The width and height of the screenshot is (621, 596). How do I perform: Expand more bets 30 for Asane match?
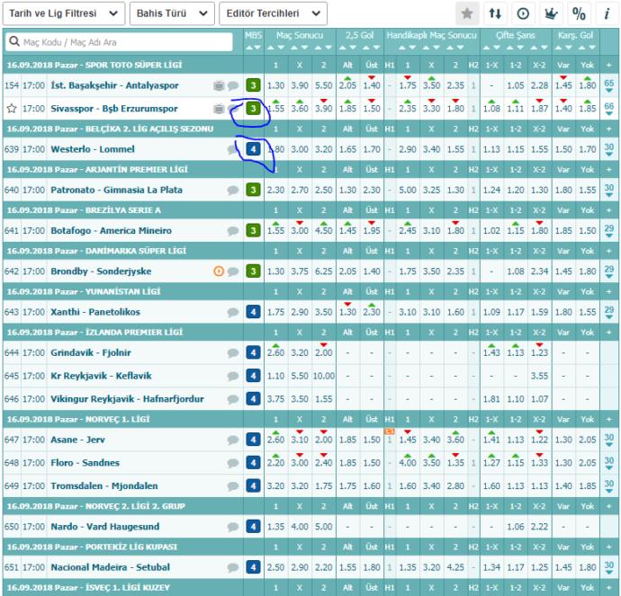(608, 440)
